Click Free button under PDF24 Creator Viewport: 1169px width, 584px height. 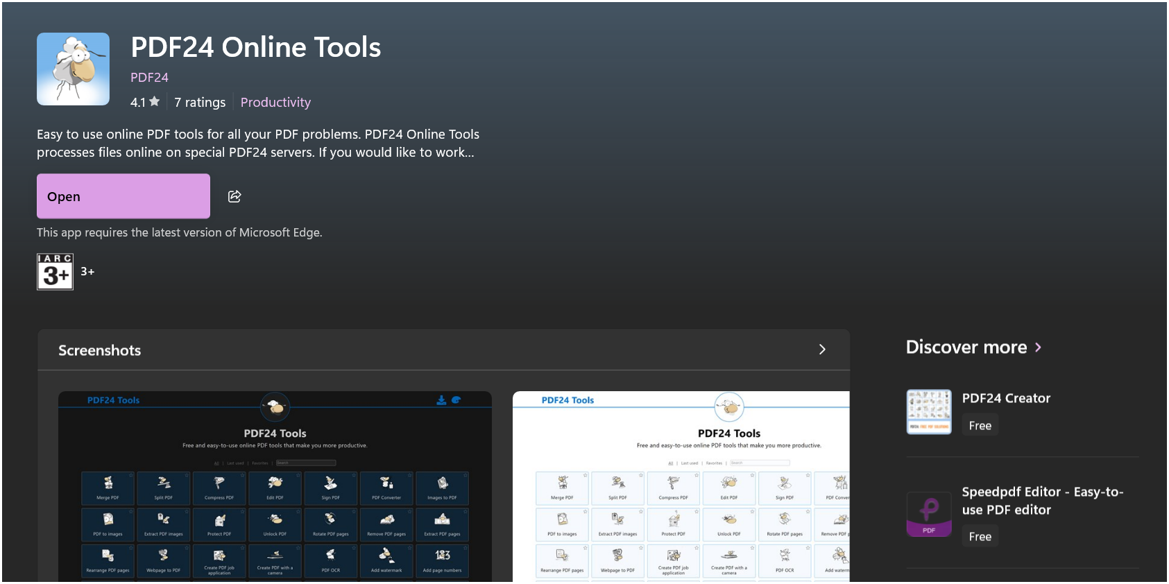point(980,425)
